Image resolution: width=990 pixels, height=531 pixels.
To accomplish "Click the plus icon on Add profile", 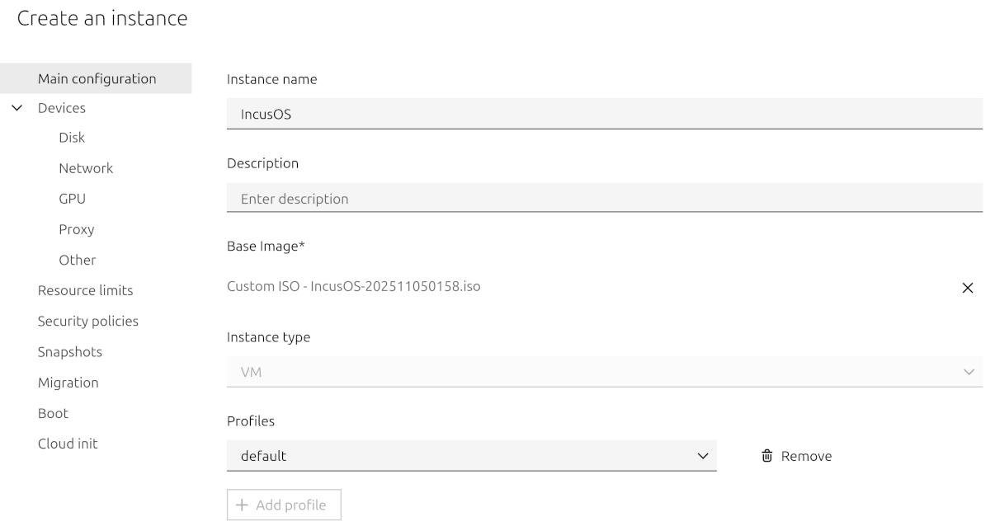I will pos(240,505).
